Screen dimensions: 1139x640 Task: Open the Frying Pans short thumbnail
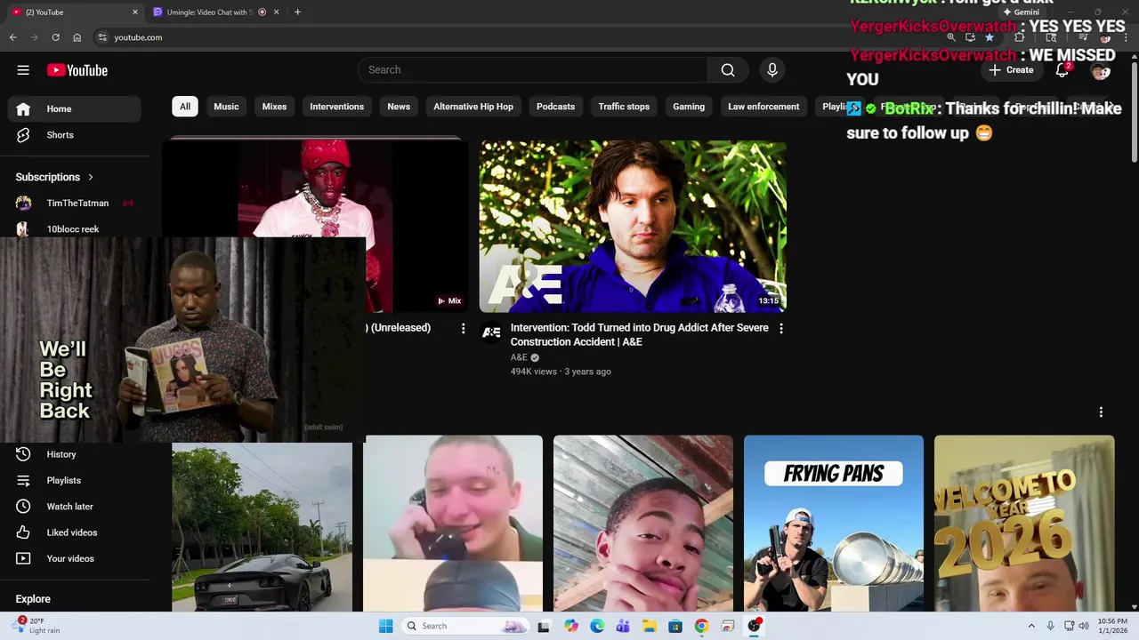click(x=834, y=524)
